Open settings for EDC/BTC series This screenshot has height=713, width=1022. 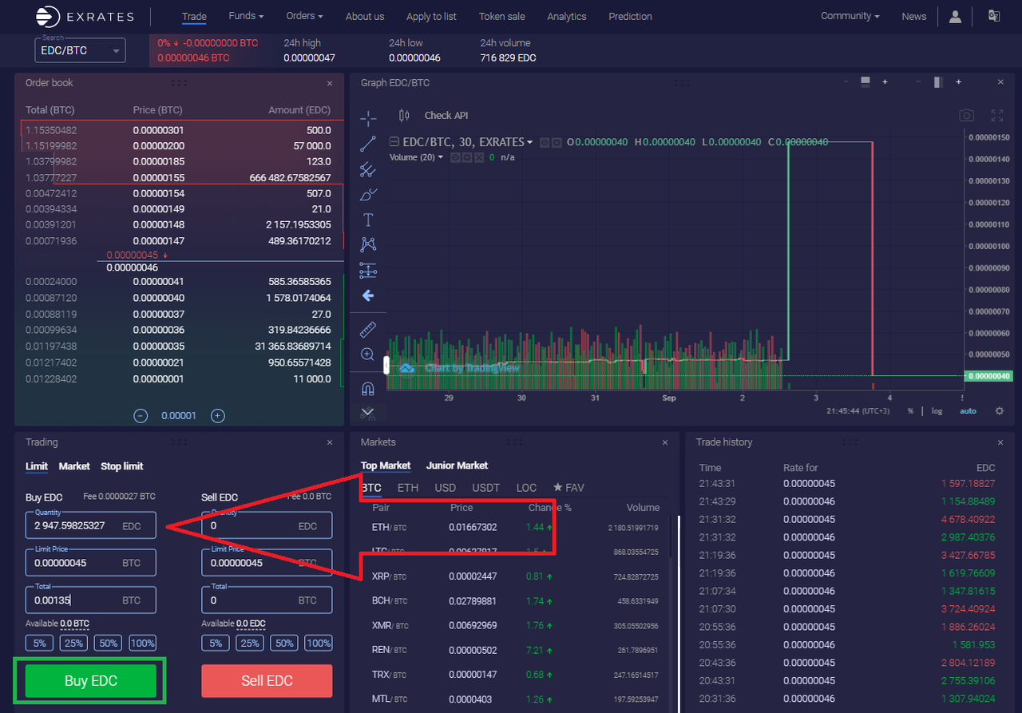coord(557,142)
